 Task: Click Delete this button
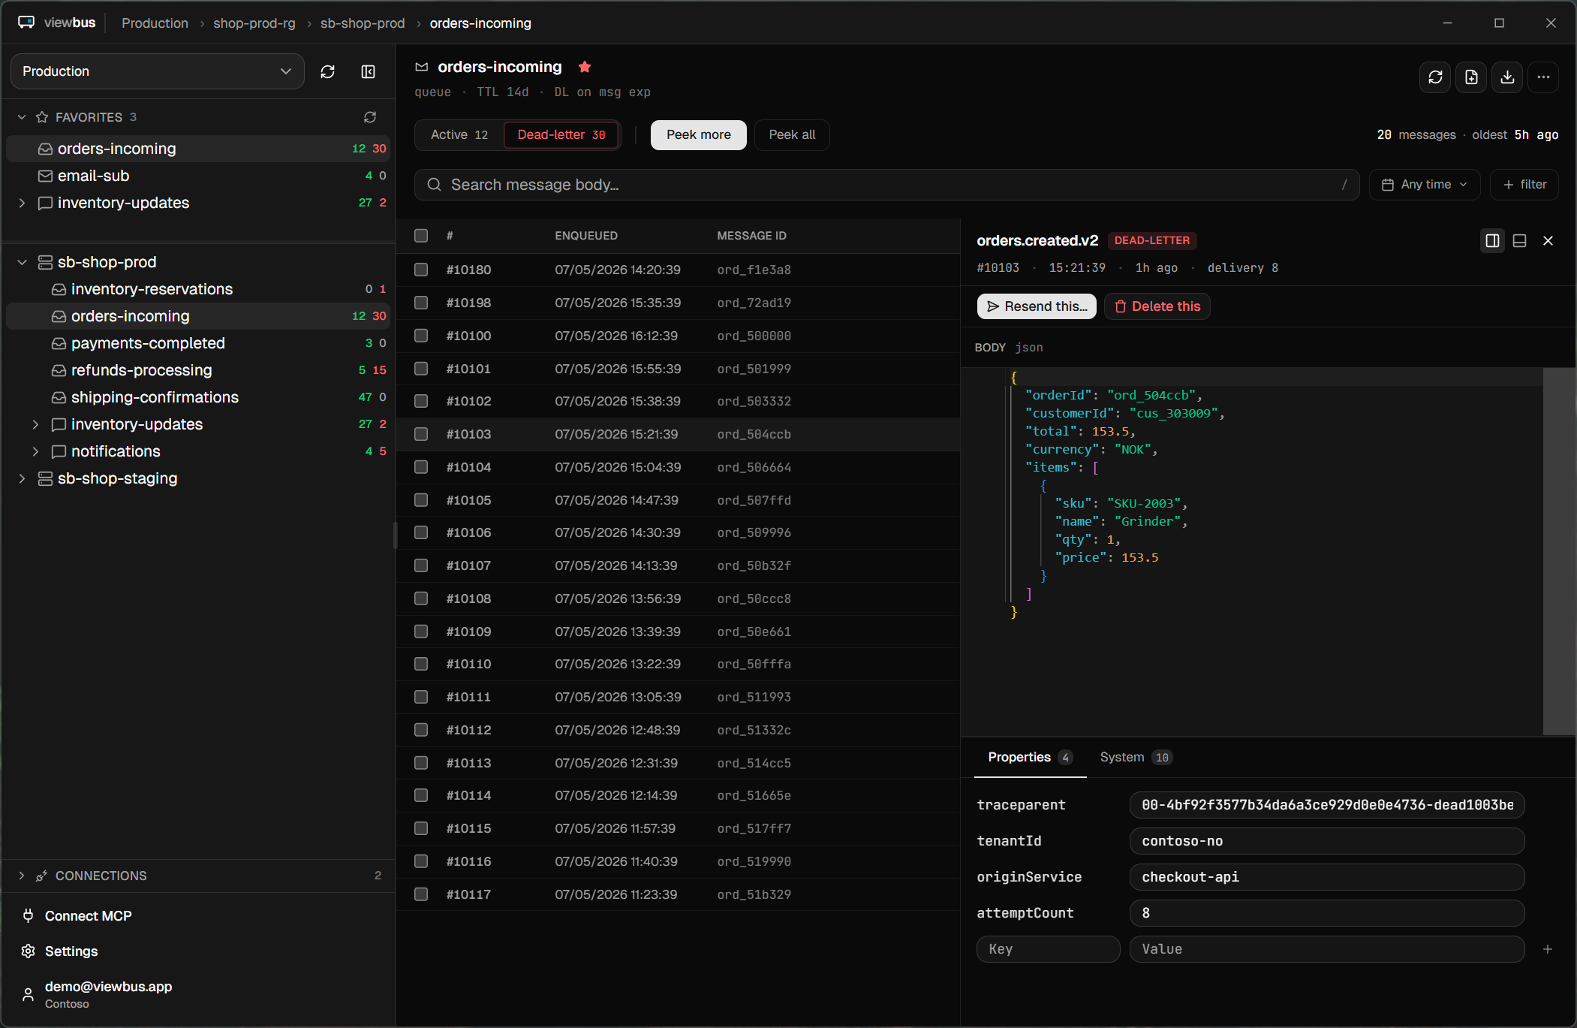pyautogui.click(x=1157, y=306)
